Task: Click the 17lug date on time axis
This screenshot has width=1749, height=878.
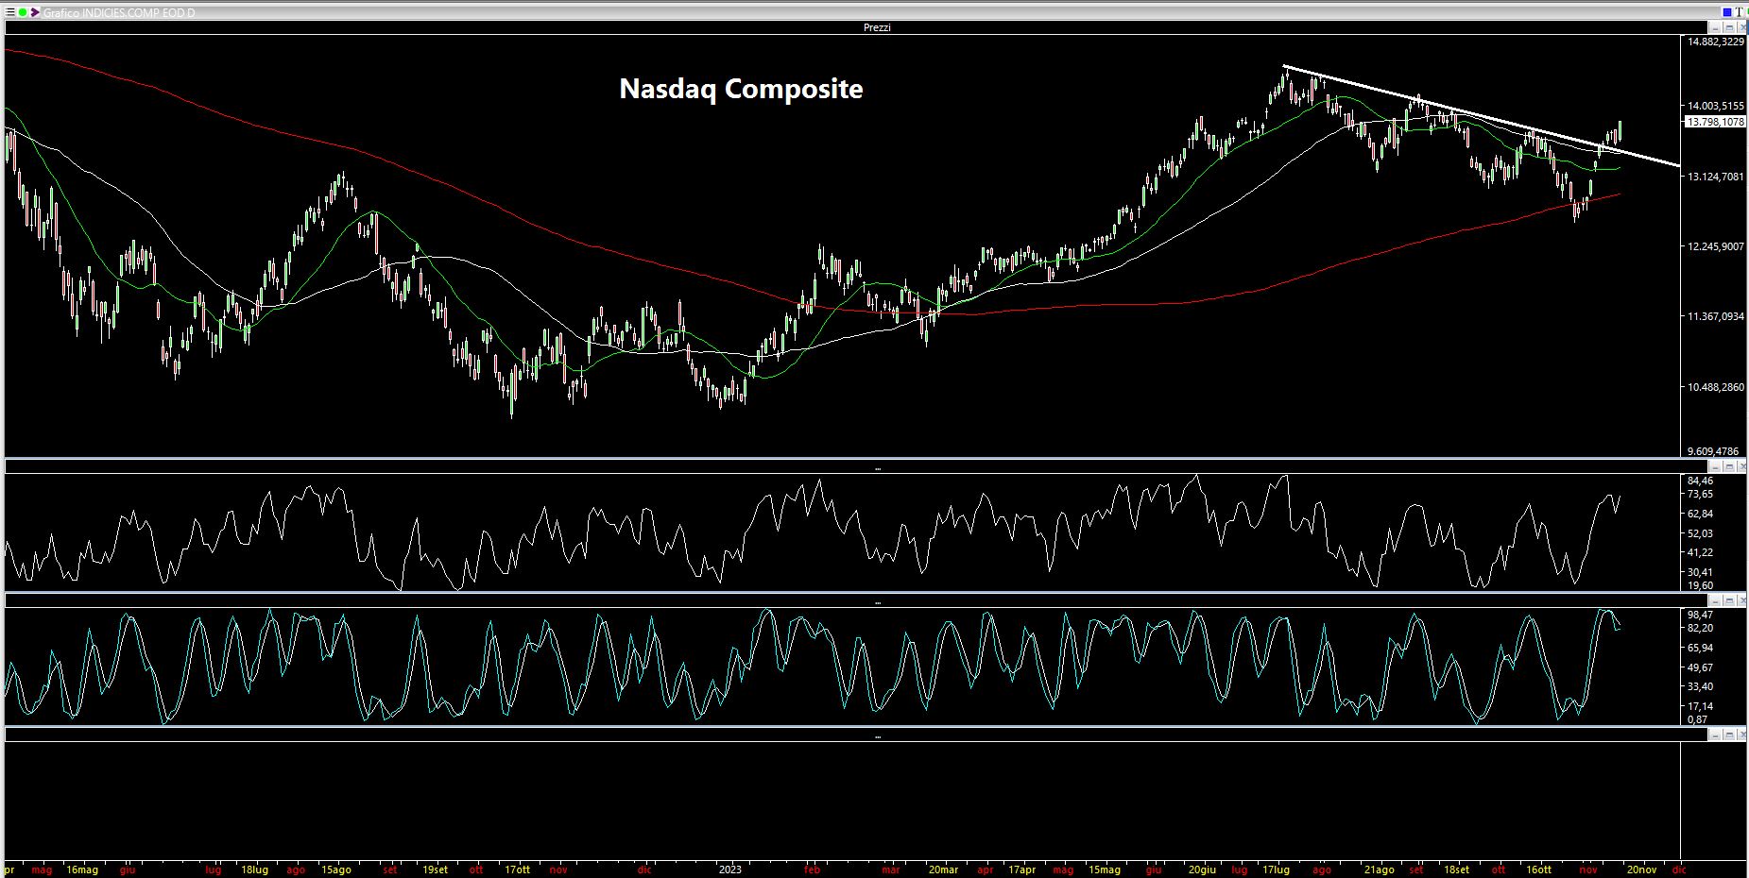Action: [x=1277, y=870]
